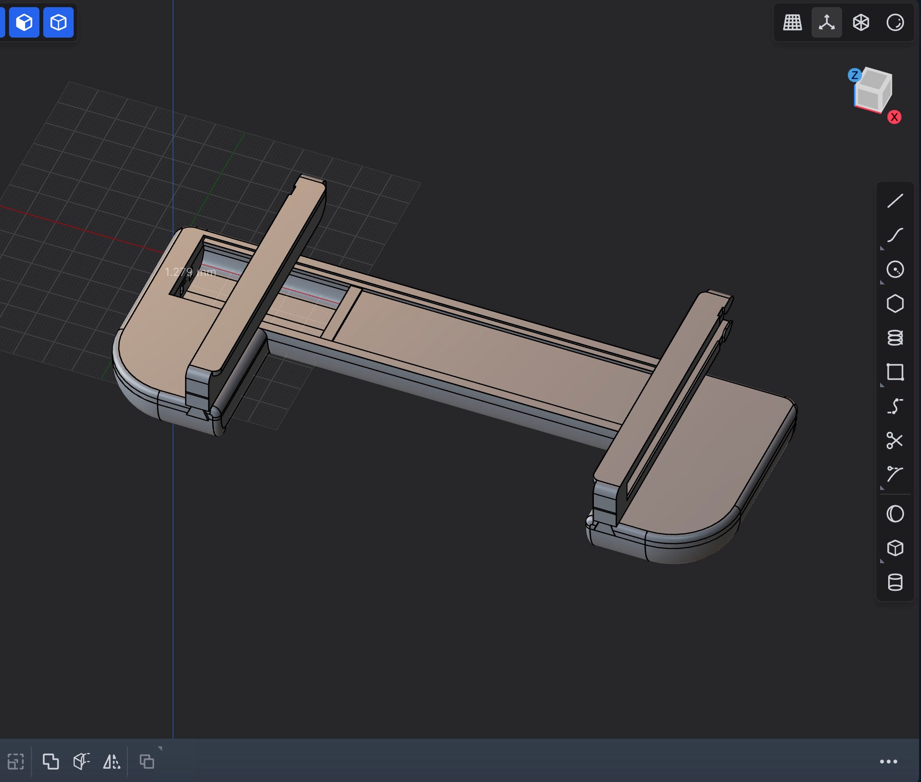Toggle the first blue shading mode button
The height and width of the screenshot is (782, 921).
click(x=24, y=22)
